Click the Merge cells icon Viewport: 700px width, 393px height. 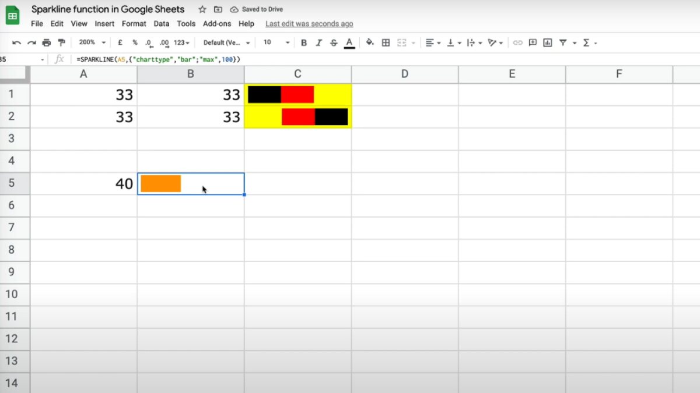tap(401, 43)
